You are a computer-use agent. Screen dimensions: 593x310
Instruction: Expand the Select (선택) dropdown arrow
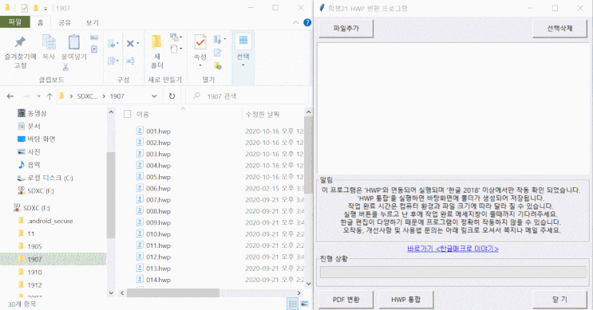coord(243,65)
